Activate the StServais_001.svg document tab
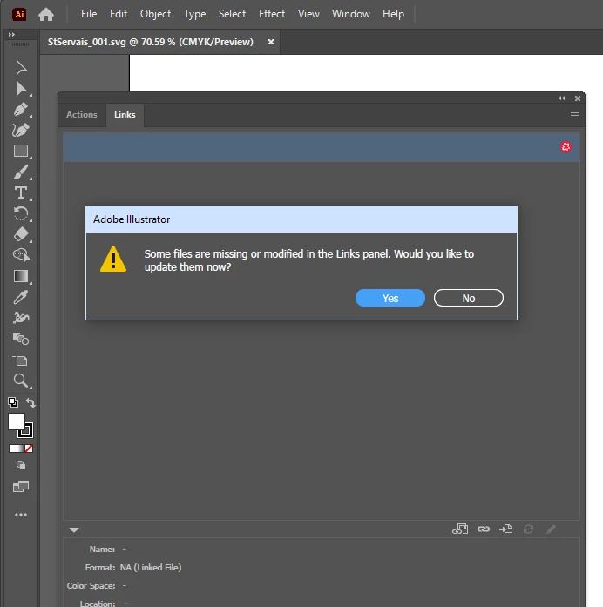This screenshot has width=603, height=607. point(150,42)
